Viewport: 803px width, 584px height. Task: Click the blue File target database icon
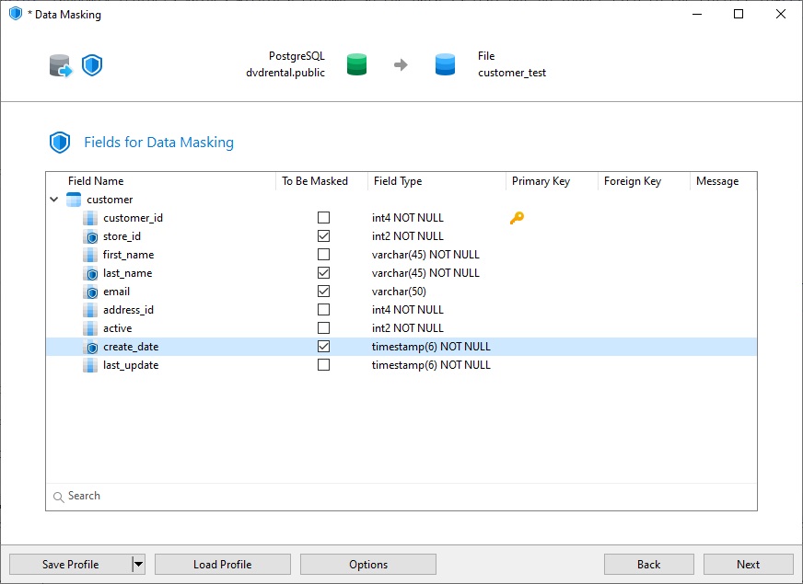pos(445,64)
